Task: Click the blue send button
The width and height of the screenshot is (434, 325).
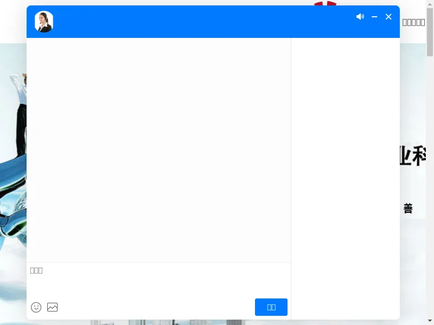Action: [271, 307]
